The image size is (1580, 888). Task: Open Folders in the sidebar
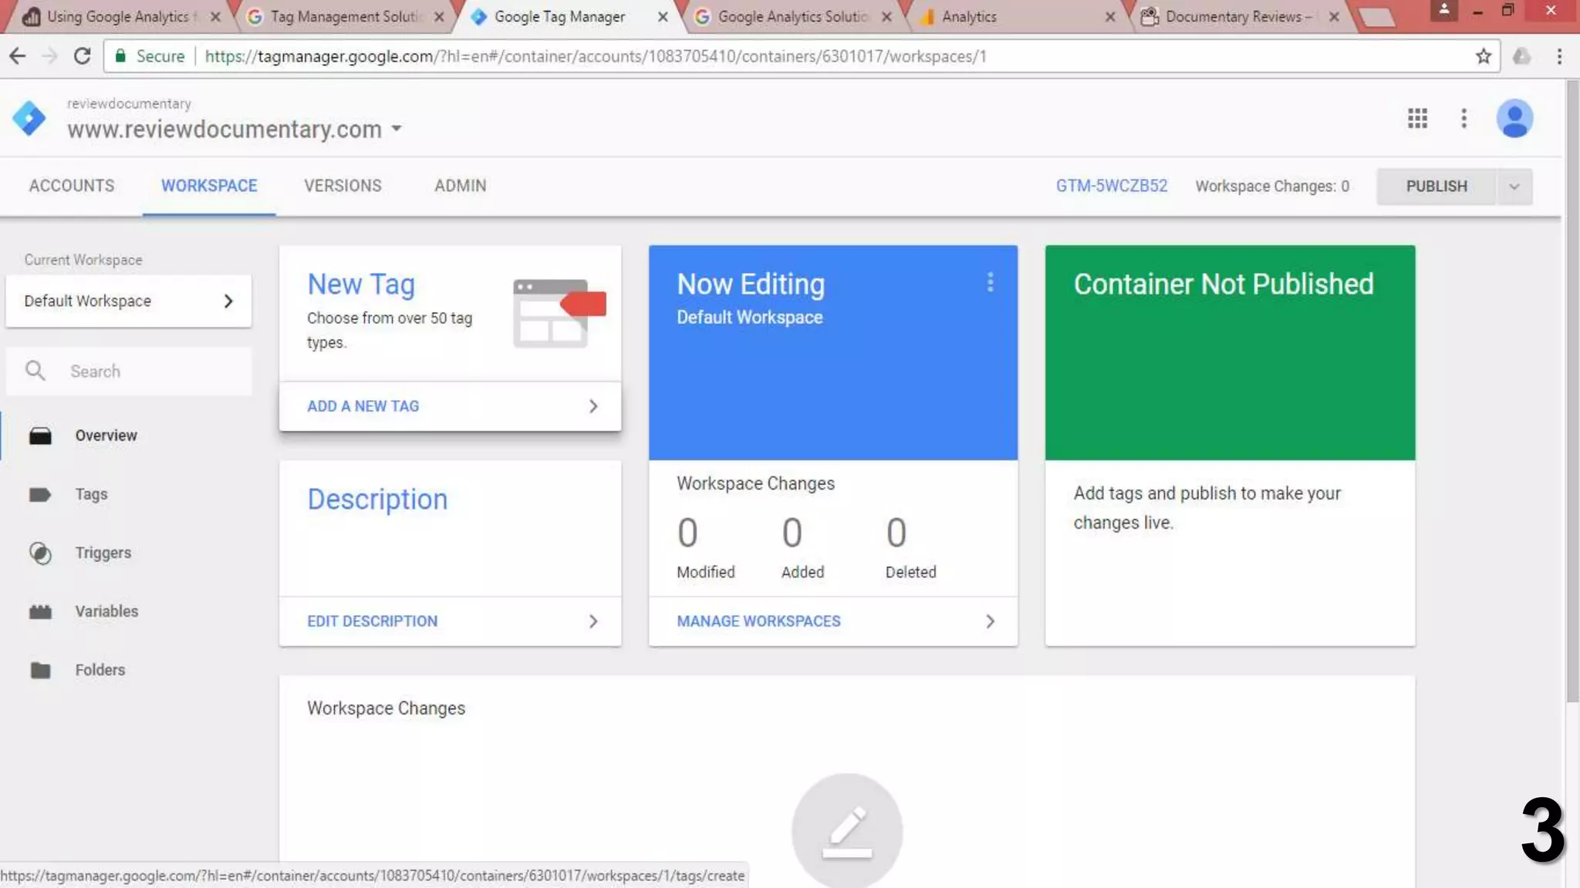pos(100,670)
